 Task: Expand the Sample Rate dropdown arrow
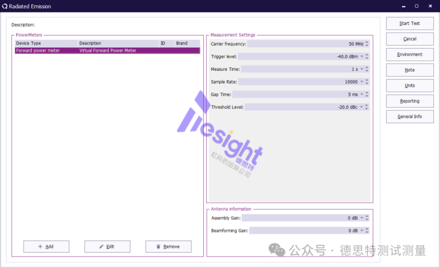click(362, 82)
